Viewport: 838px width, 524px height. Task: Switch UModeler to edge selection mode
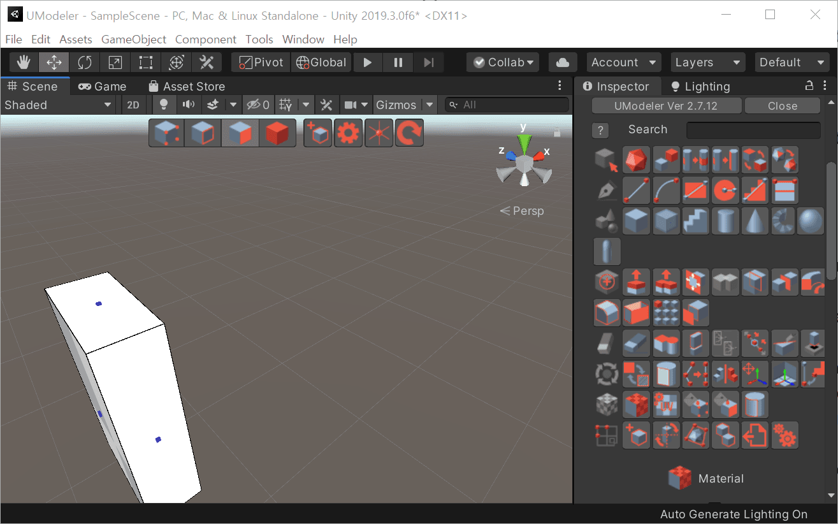(x=203, y=133)
